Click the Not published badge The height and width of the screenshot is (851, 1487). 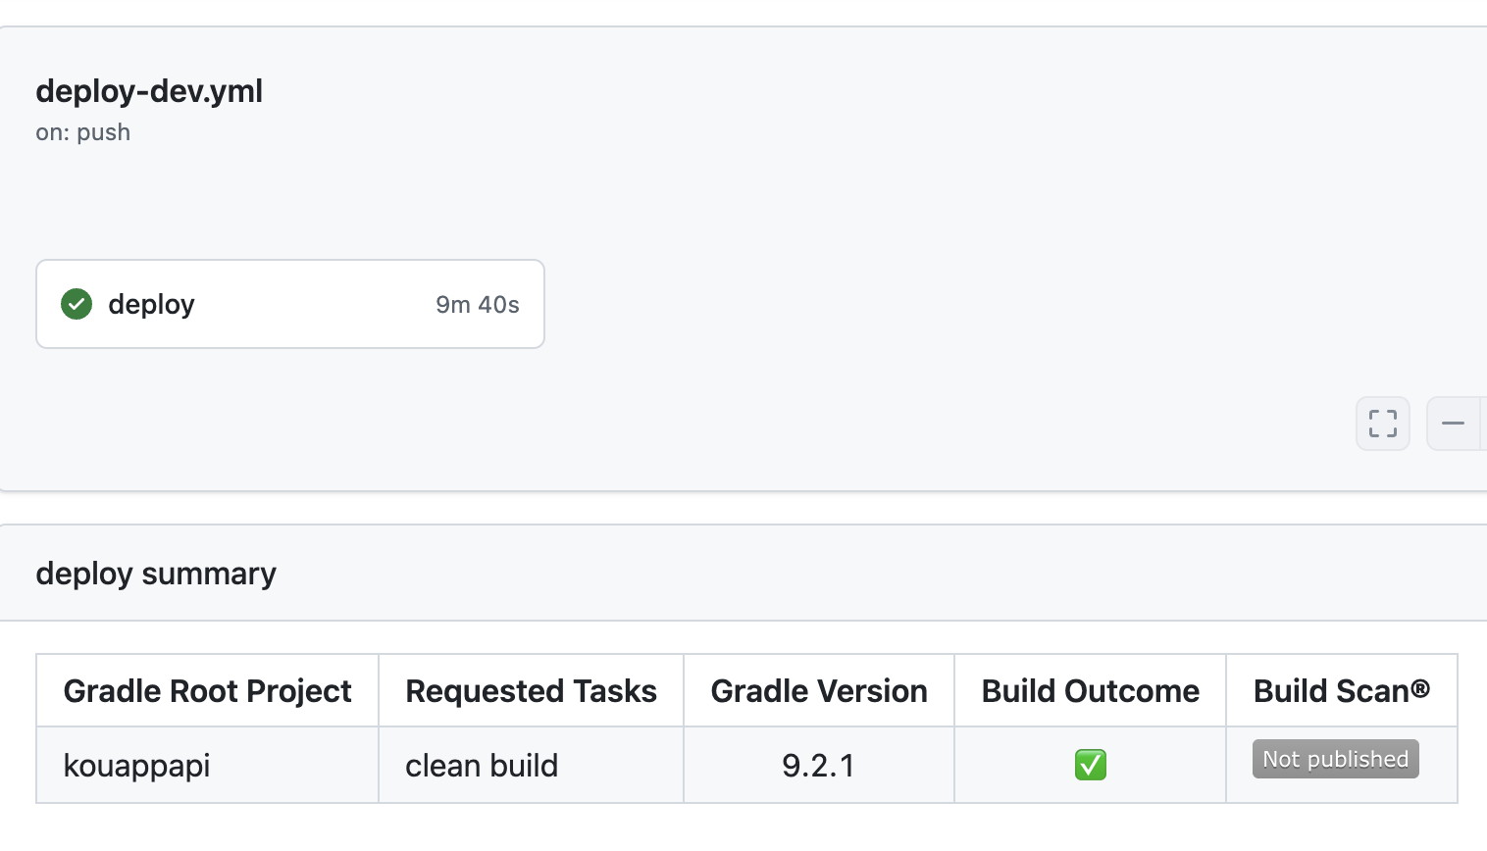pyautogui.click(x=1335, y=759)
